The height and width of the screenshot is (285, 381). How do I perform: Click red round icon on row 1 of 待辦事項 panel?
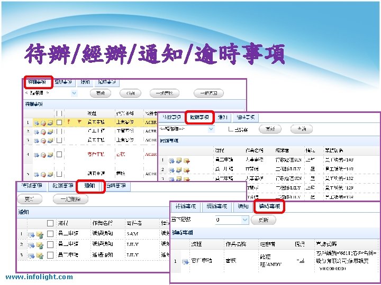43,123
